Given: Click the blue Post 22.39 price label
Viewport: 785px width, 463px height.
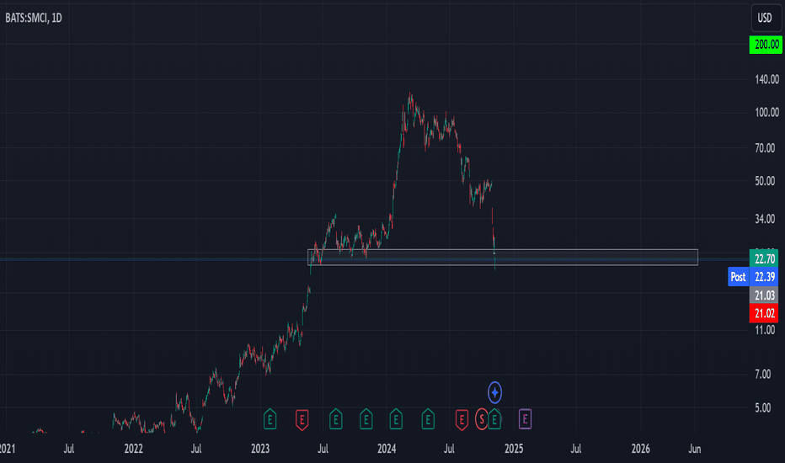Looking at the screenshot, I should tap(753, 277).
